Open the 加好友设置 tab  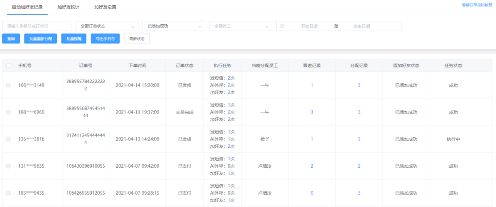pyautogui.click(x=105, y=7)
